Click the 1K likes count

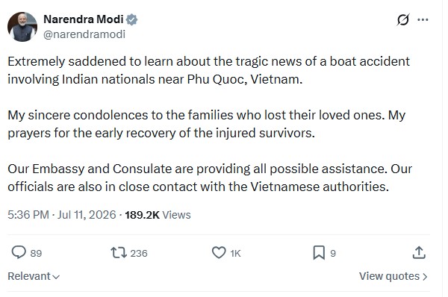(235, 253)
